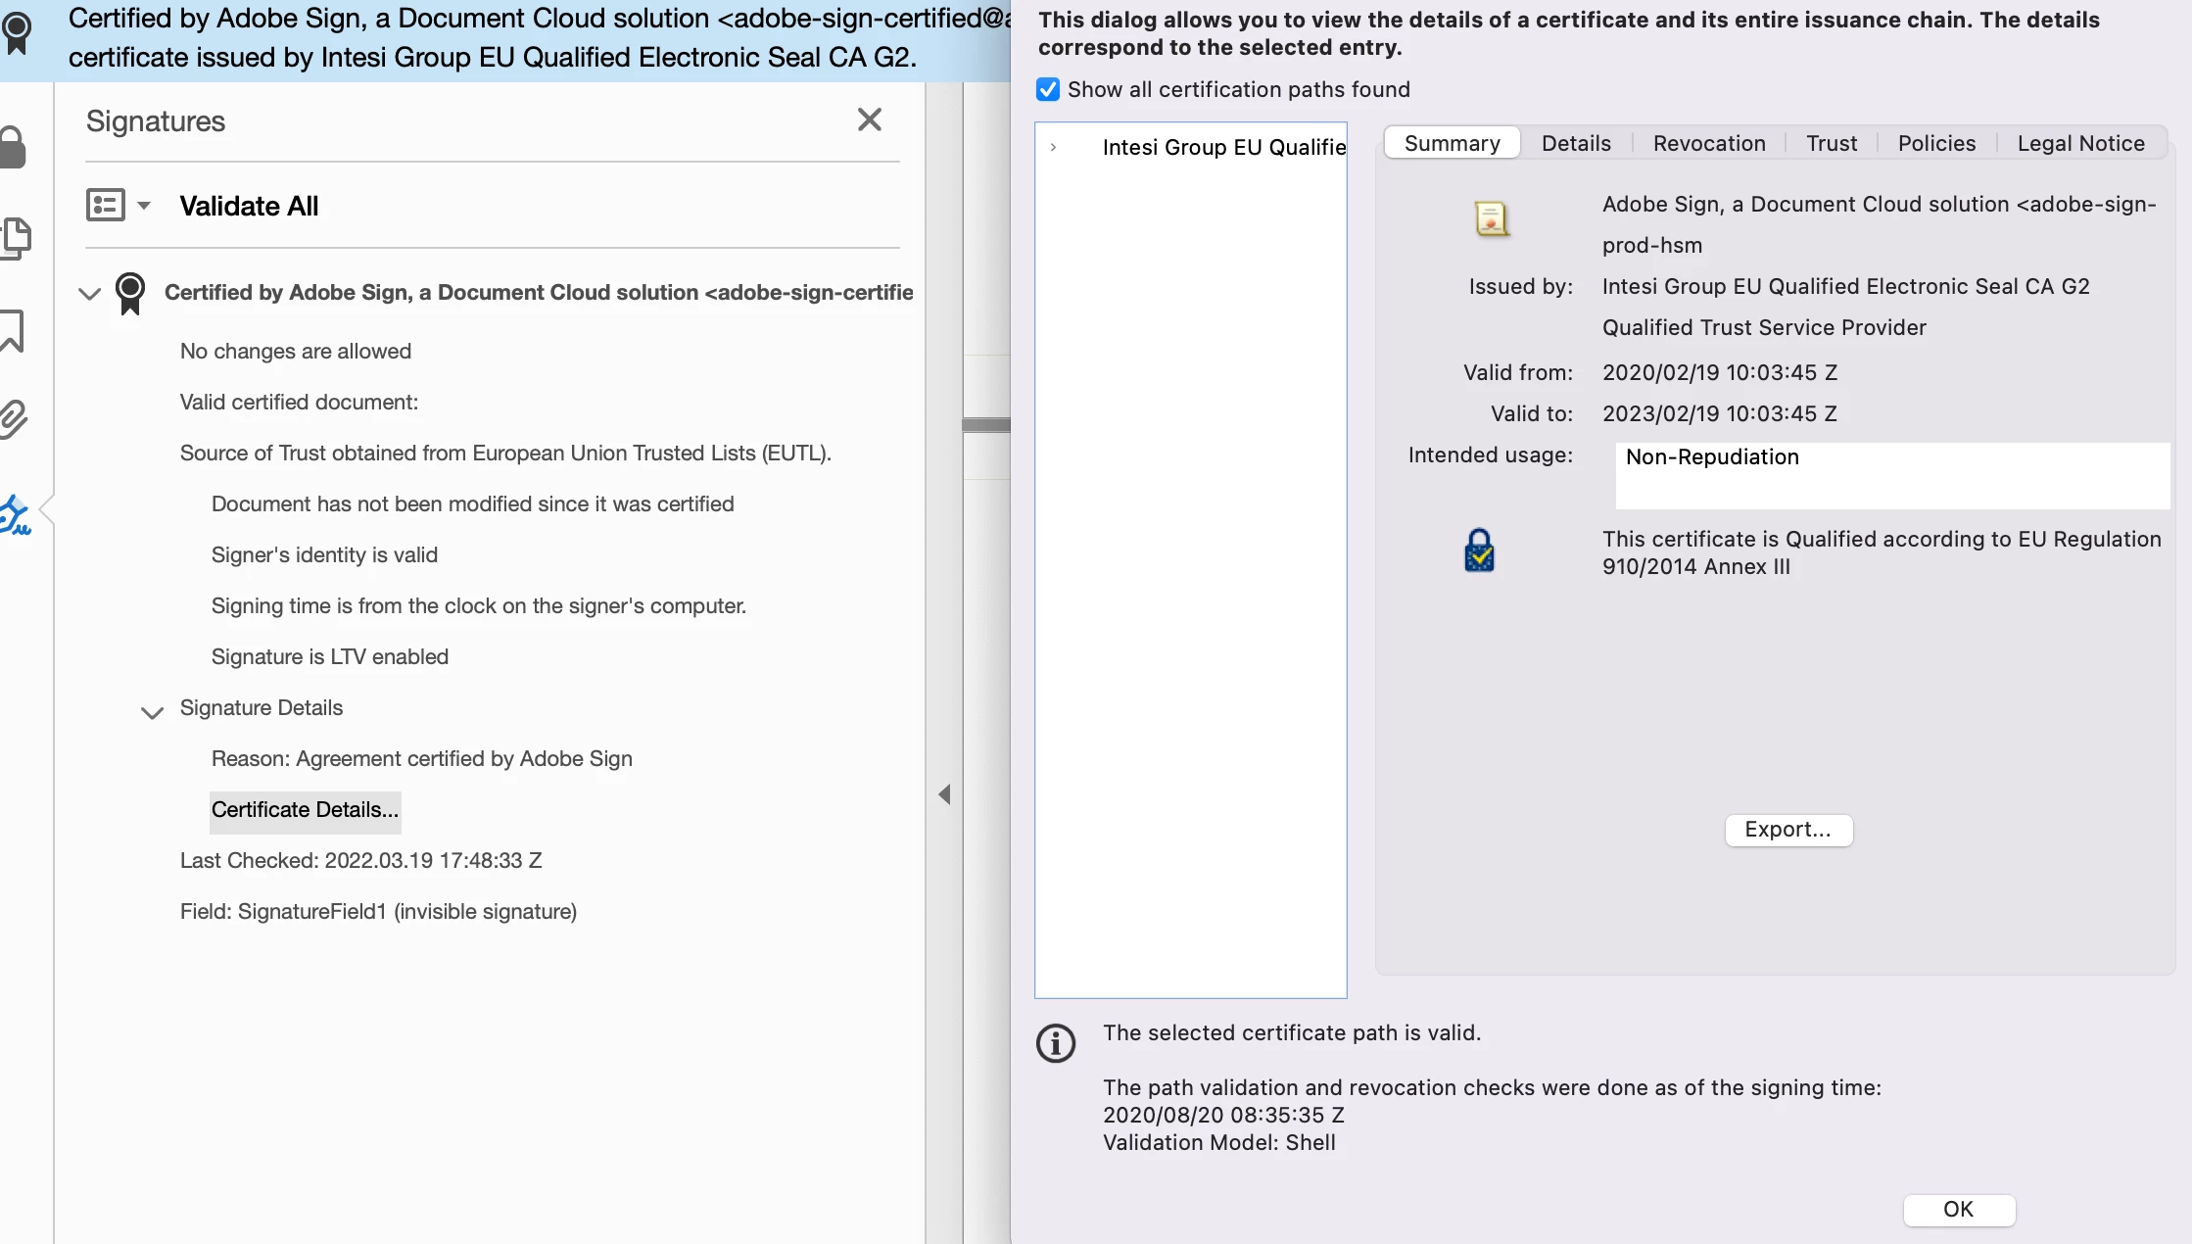Screen dimensions: 2192x1244
Task: Click the EU qualified padlock icon
Action: 1479,550
